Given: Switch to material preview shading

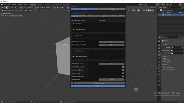Looking at the screenshot, I should [151, 10].
